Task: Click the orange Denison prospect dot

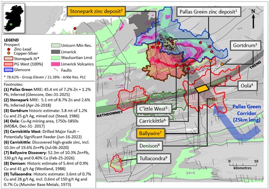Action: (213, 99)
